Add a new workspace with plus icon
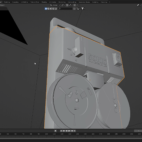This screenshot has width=142, height=142. click(x=110, y=2)
